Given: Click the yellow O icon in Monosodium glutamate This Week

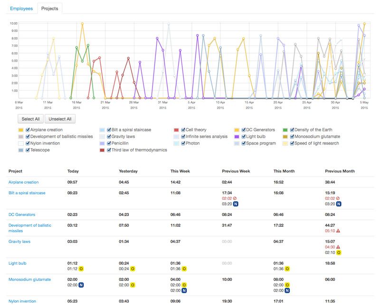Looking at the screenshot, I should pyautogui.click(x=184, y=284).
